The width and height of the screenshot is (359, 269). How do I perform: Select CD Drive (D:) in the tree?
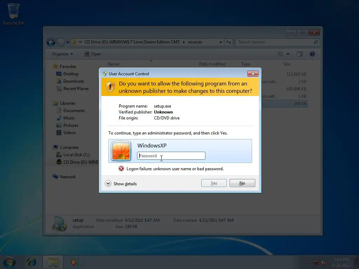[77, 162]
